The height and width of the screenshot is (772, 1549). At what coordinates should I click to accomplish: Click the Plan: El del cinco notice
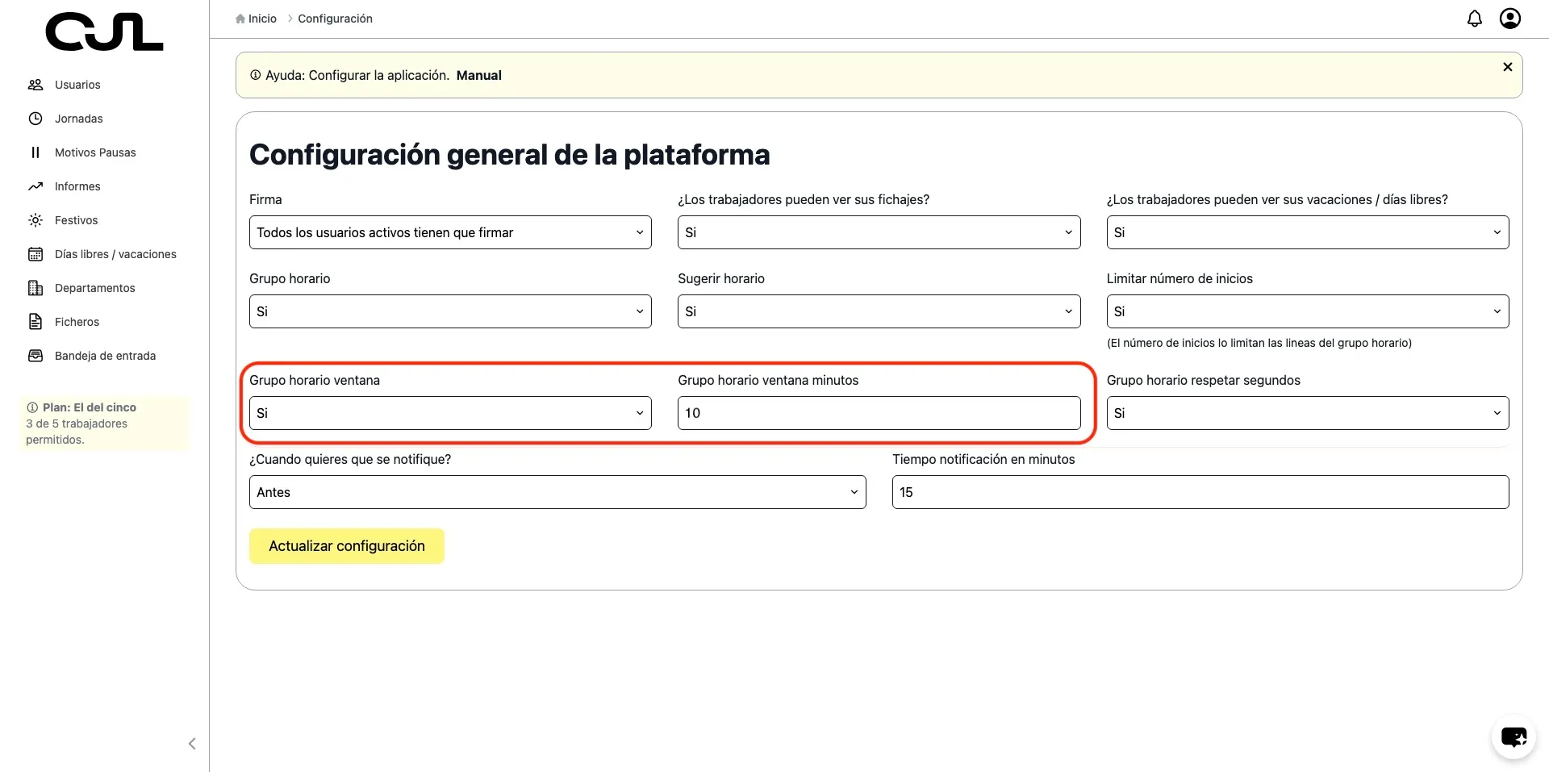coord(104,424)
